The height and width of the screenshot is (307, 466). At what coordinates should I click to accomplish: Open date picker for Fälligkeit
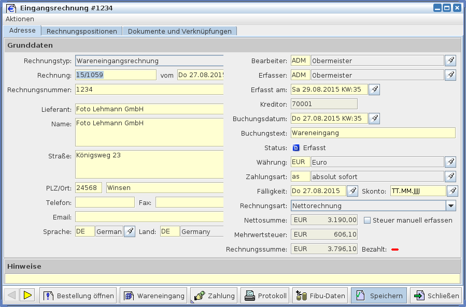coord(352,191)
